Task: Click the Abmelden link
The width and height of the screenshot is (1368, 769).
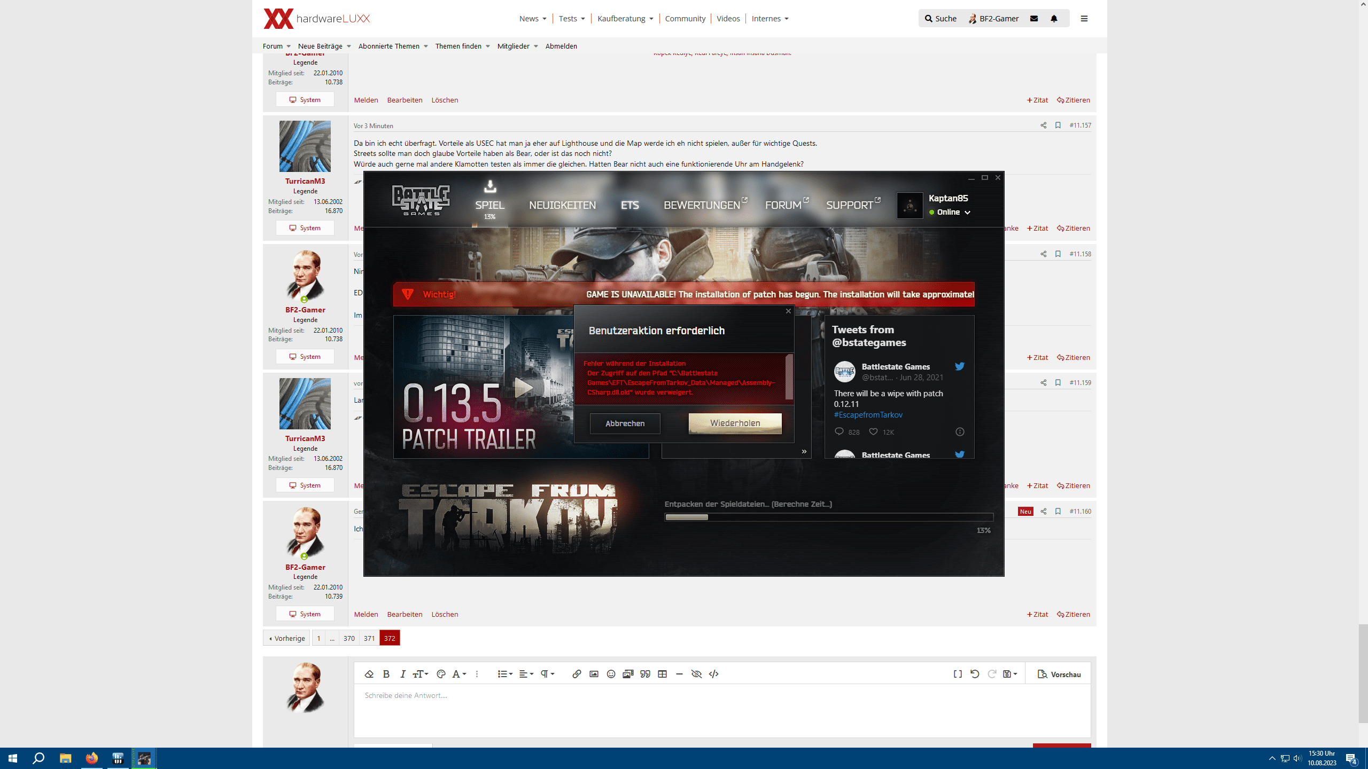Action: coord(561,46)
